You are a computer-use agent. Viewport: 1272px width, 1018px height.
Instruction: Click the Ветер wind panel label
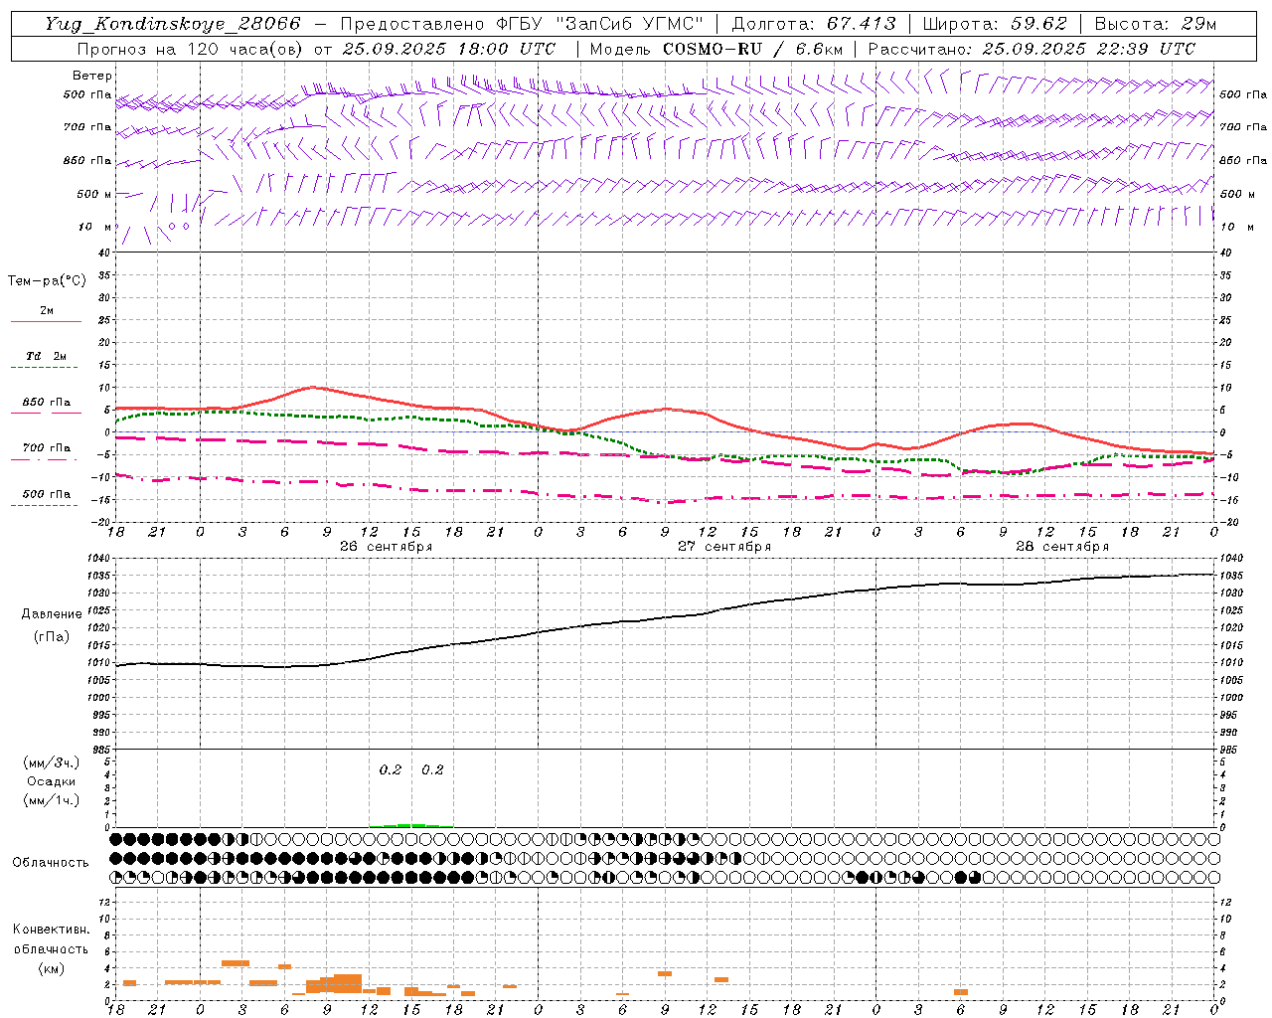pyautogui.click(x=92, y=76)
